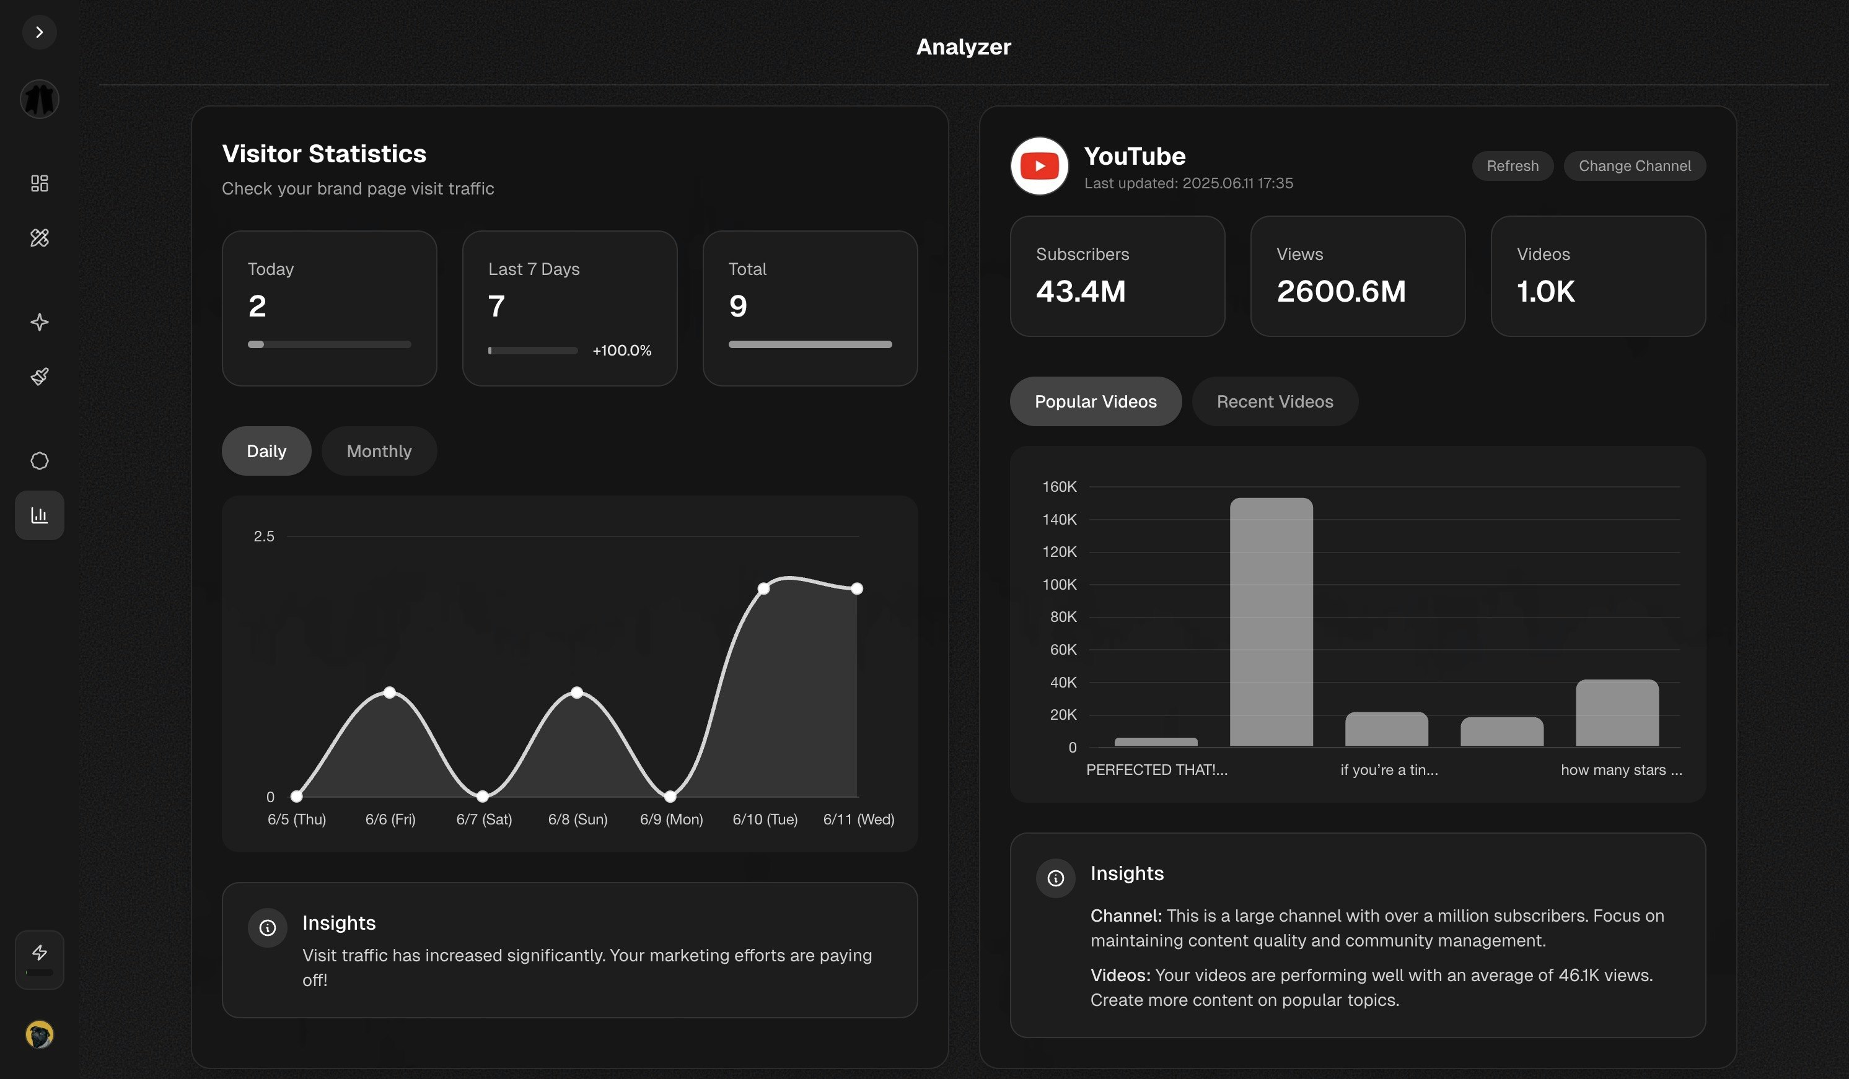Click the YouTube logo icon

click(x=1039, y=166)
